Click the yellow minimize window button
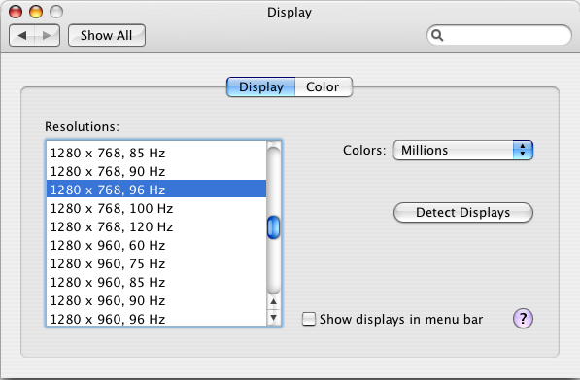580x380 pixels. tap(36, 12)
